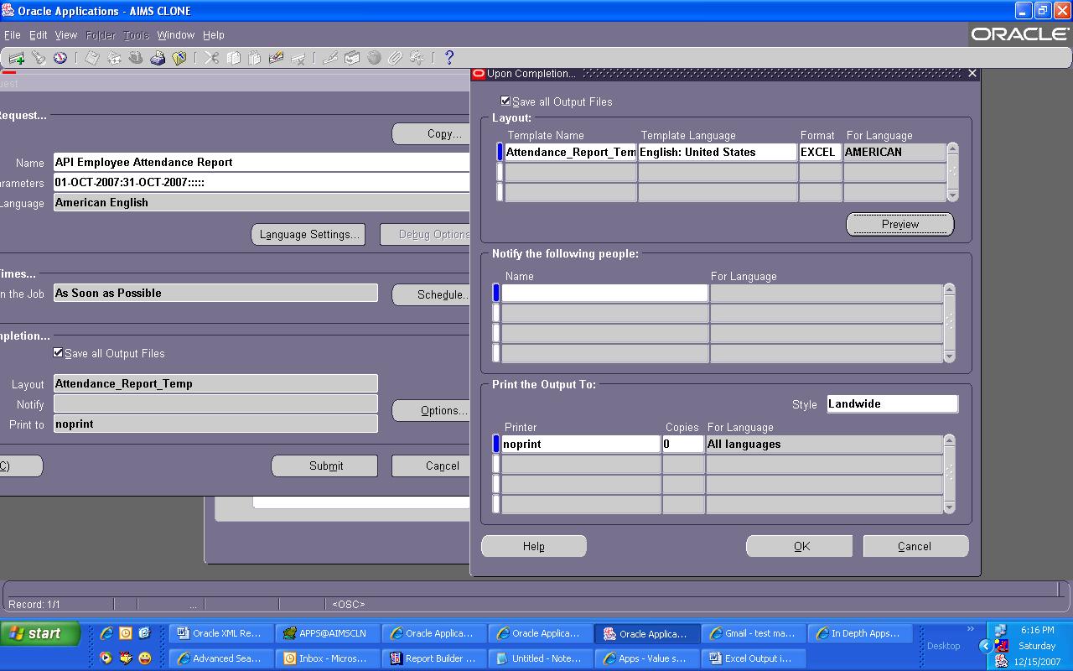Click the Language Settings... button
The width and height of the screenshot is (1073, 671).
tap(309, 234)
